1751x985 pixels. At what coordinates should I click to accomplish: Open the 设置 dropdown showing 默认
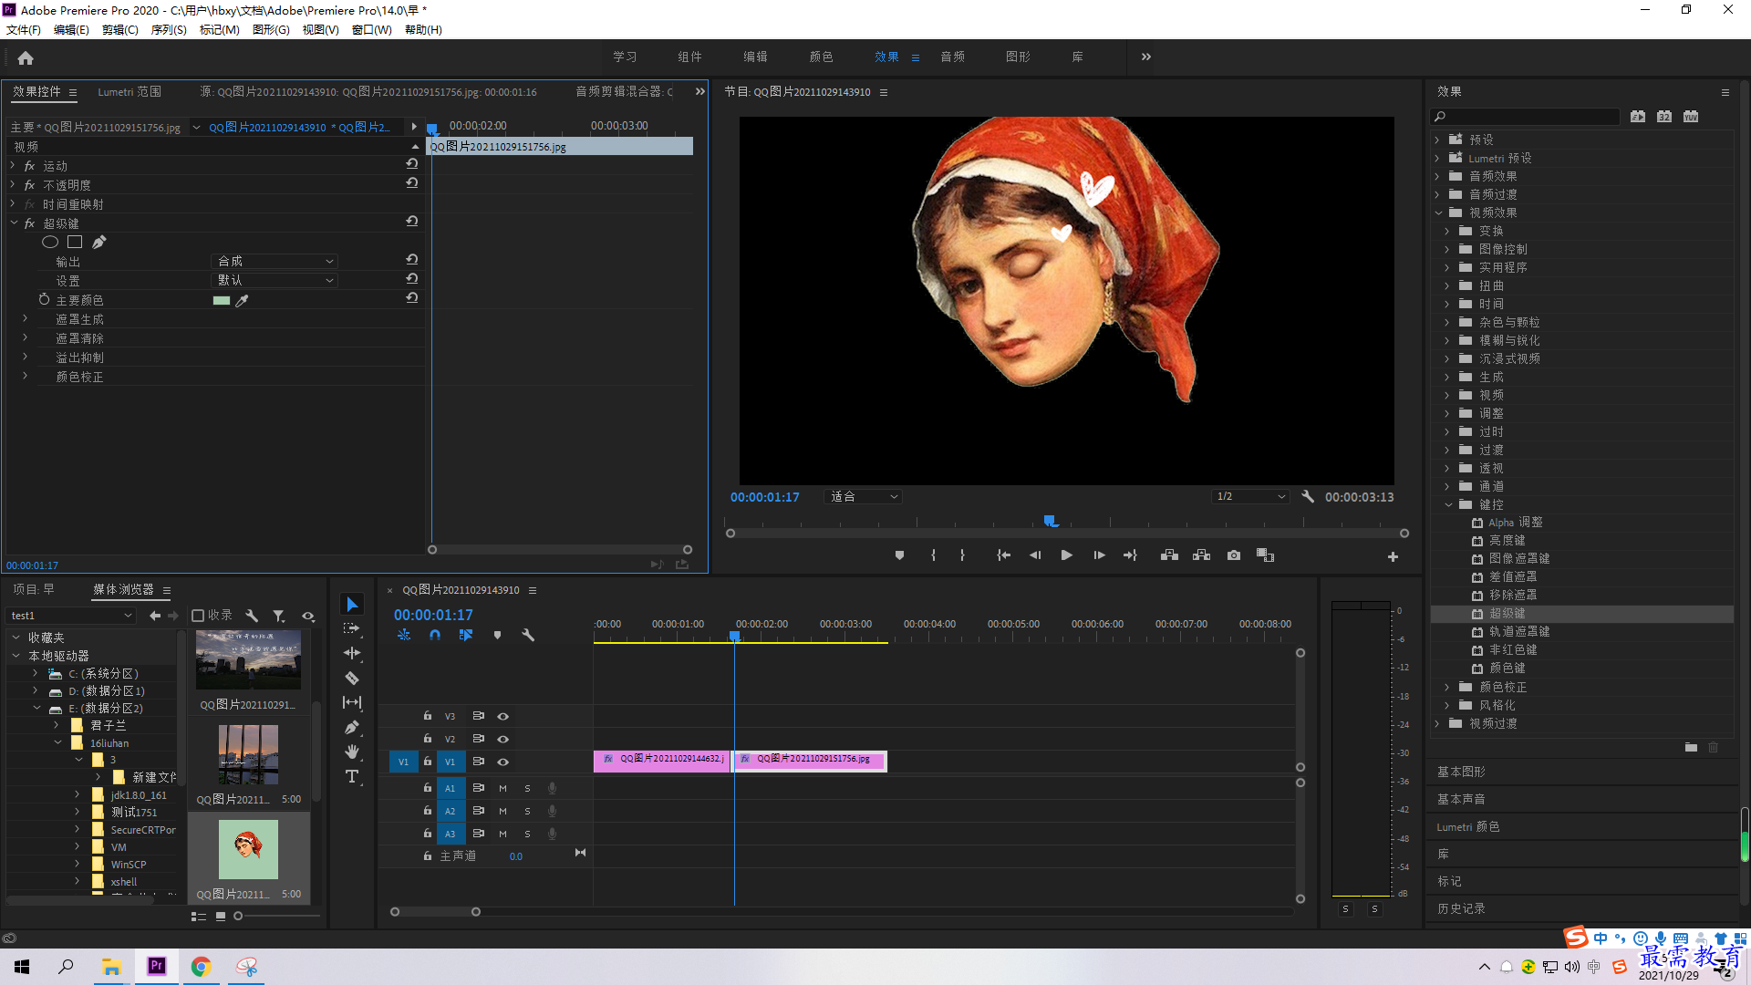click(275, 281)
